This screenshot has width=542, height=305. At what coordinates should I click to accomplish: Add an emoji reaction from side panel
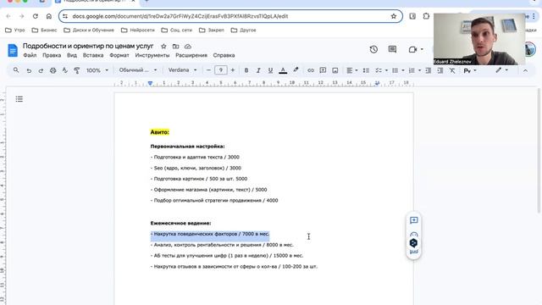click(414, 234)
